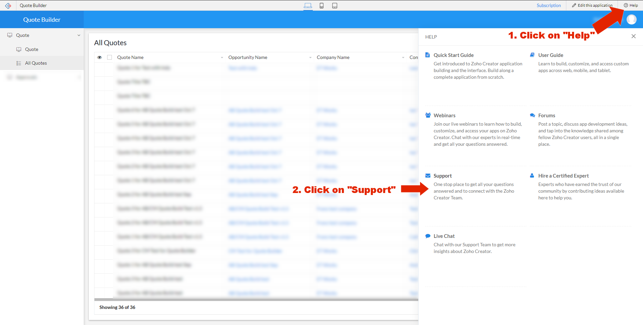Screen dimensions: 643x325
Task: Switch to mobile phone preview icon
Action: (x=321, y=6)
